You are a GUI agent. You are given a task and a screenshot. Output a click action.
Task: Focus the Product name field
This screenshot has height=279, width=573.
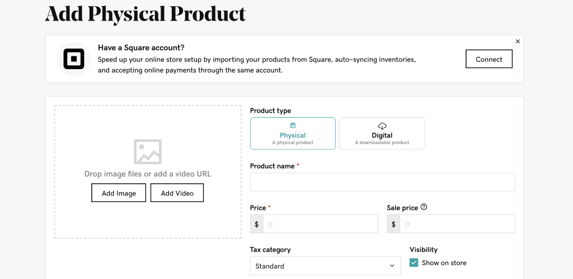(383, 182)
